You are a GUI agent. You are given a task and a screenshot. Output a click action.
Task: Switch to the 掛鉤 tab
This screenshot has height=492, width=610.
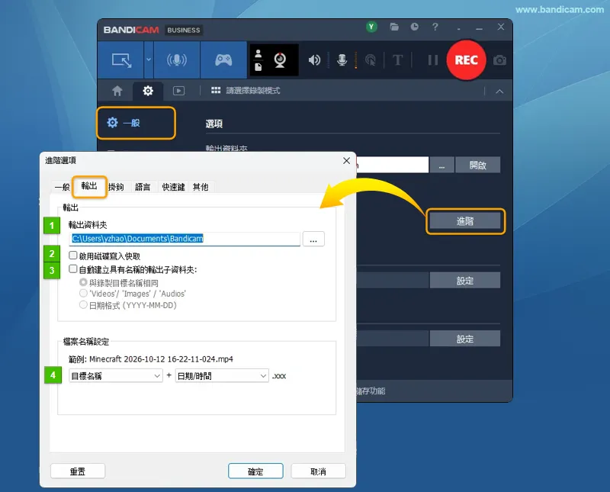[116, 187]
